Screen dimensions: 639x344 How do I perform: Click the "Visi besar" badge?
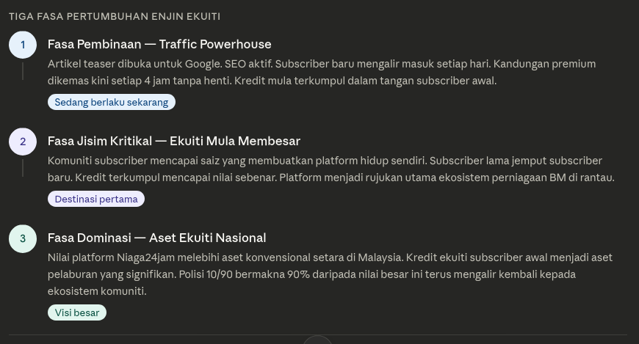[77, 312]
